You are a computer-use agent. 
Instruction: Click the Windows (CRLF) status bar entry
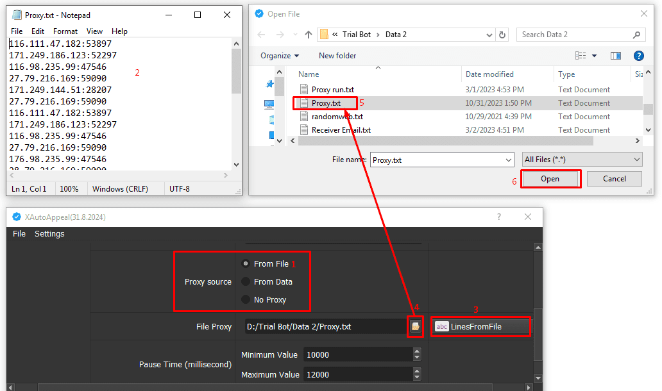pos(120,189)
